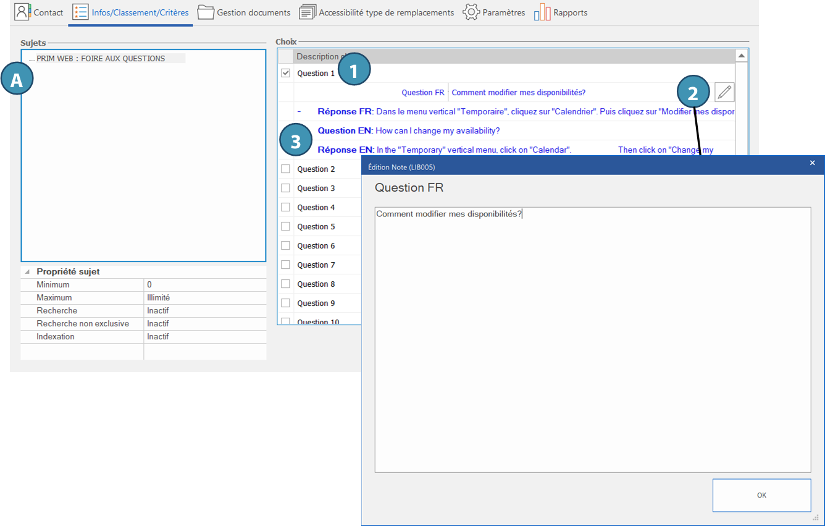Switch to the Gestion documents tab
The image size is (825, 526).
pos(253,12)
